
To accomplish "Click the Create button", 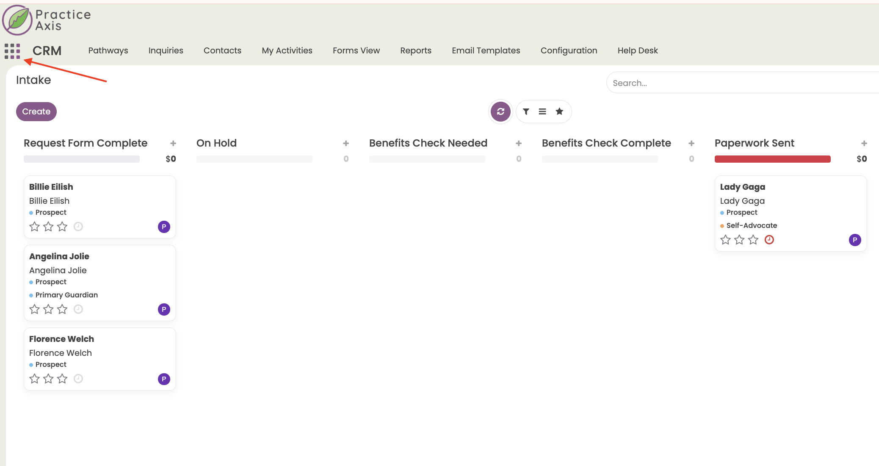I will click(36, 111).
